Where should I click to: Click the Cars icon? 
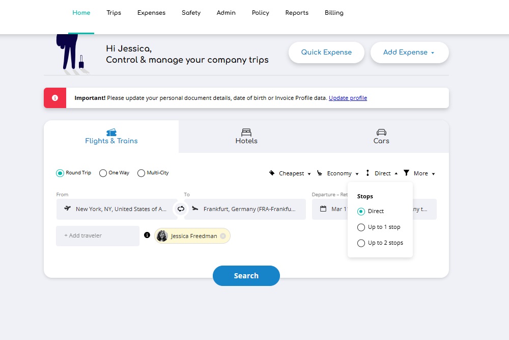(x=381, y=131)
